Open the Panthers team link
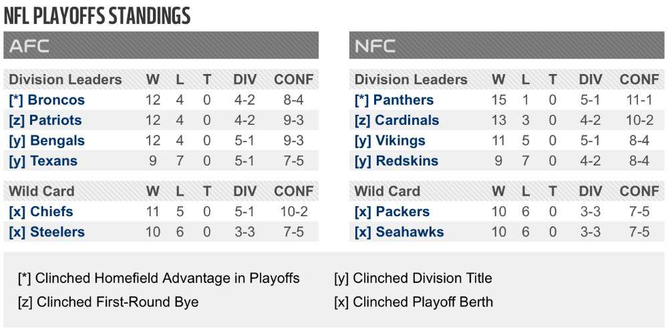 [x=394, y=100]
